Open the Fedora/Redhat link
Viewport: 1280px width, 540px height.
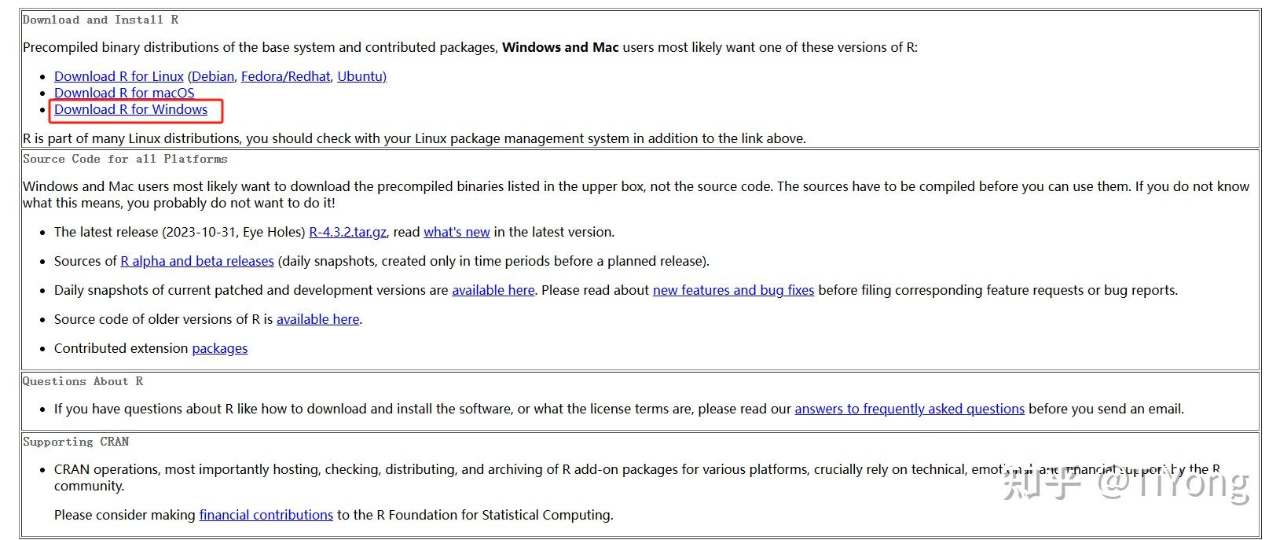tap(285, 76)
